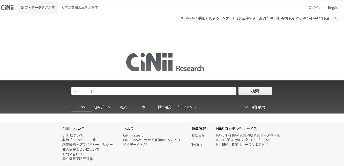344x166 pixels.
Task: Open the 個人情報の扱いについて link
Action: (81, 149)
